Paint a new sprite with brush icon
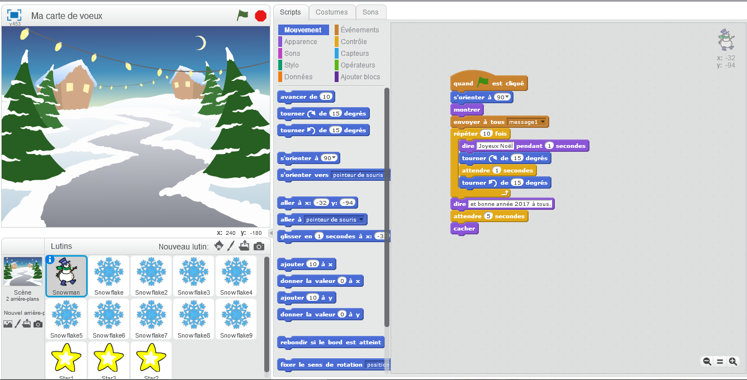747x380 pixels. click(231, 246)
